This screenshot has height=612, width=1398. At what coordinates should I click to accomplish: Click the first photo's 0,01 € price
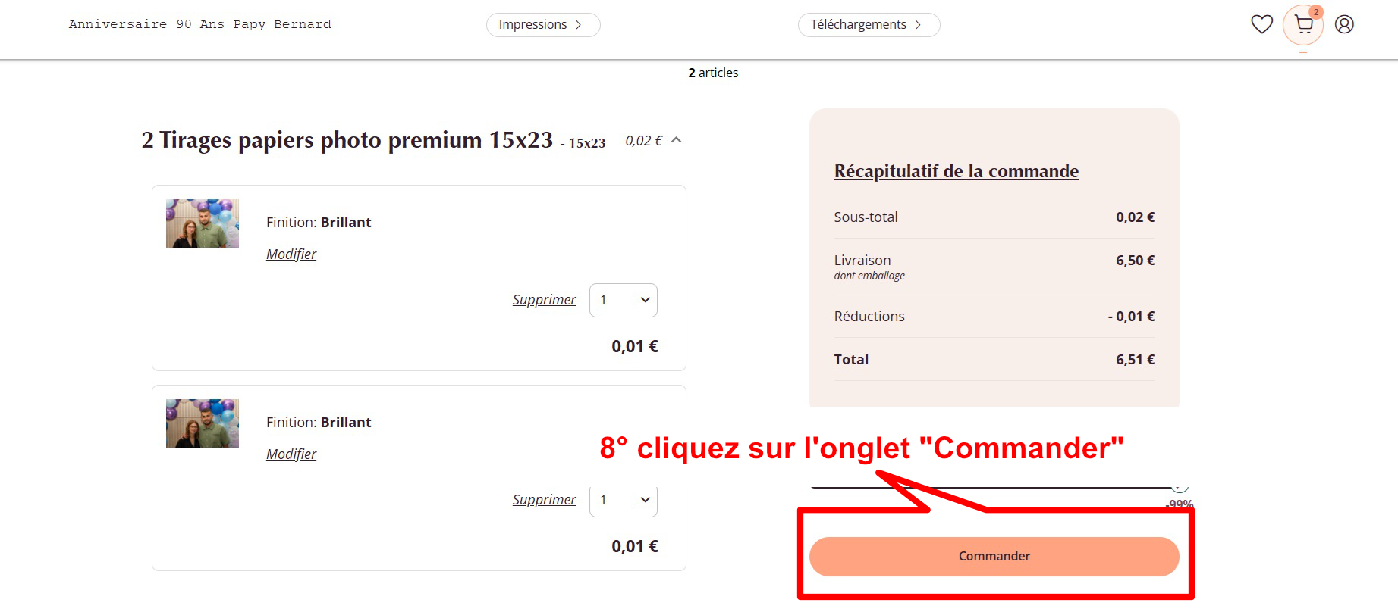[635, 346]
